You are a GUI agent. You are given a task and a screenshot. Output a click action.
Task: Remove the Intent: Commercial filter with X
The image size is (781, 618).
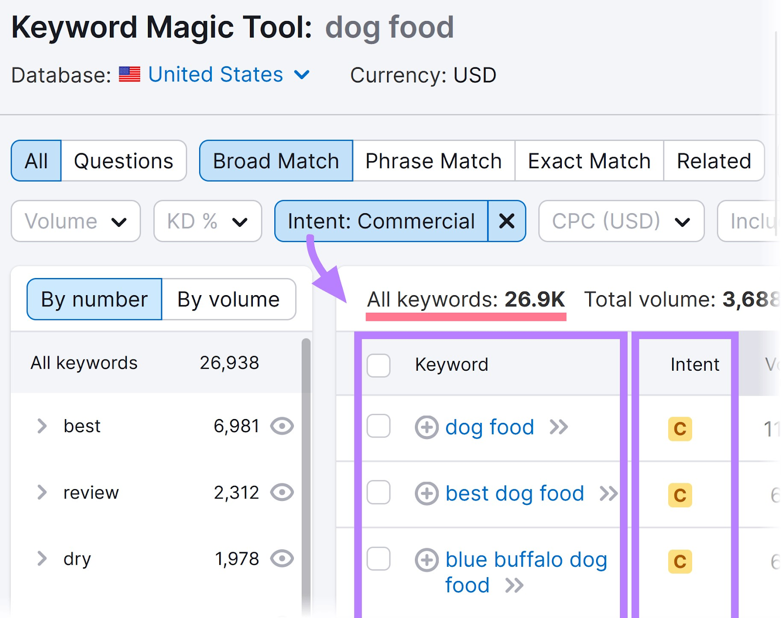[x=507, y=221]
